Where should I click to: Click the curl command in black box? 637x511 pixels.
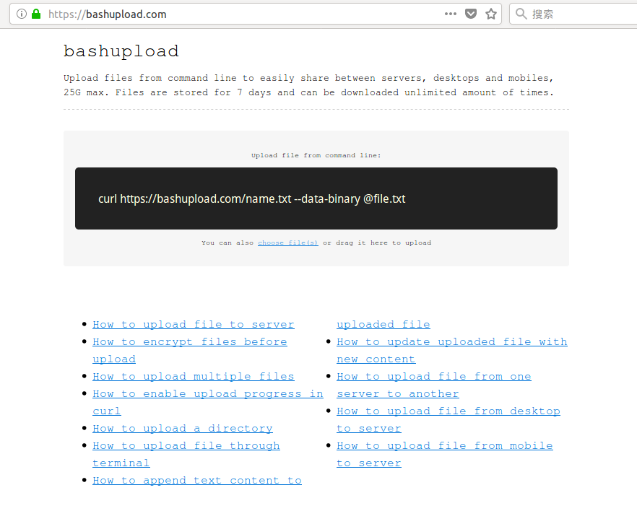coord(252,199)
